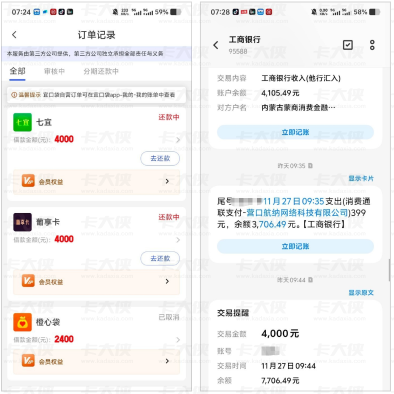This screenshot has width=394, height=394.
Task: Tap the message list scrollbar
Action: (389, 270)
